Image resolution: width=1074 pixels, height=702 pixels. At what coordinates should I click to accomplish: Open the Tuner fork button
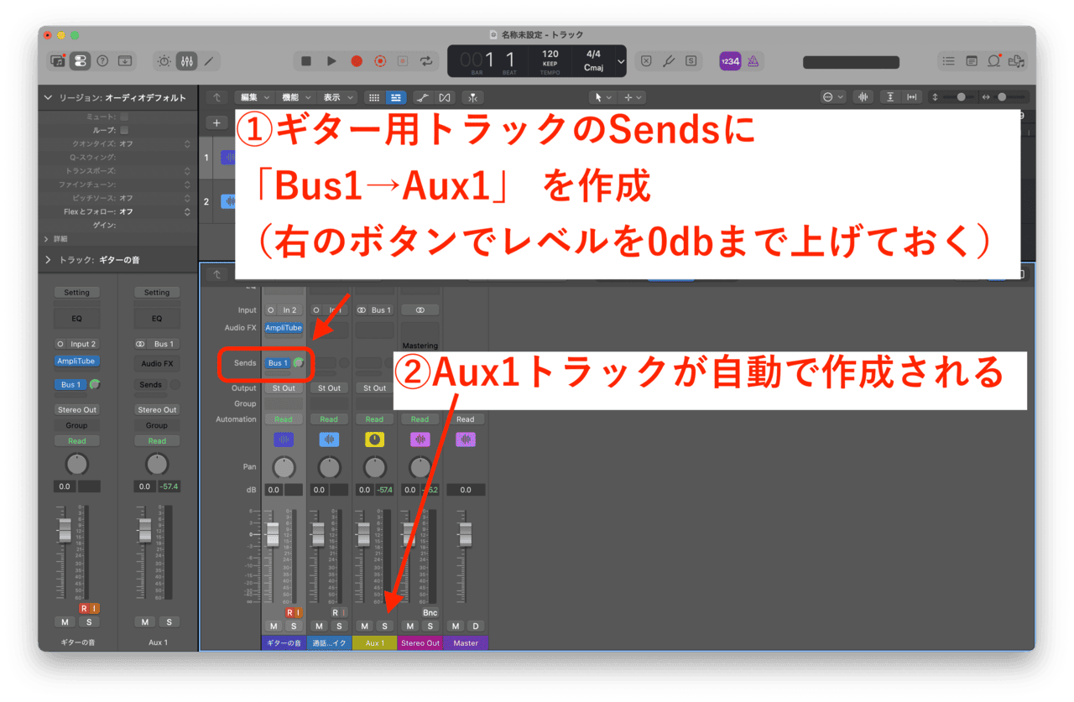(x=669, y=60)
